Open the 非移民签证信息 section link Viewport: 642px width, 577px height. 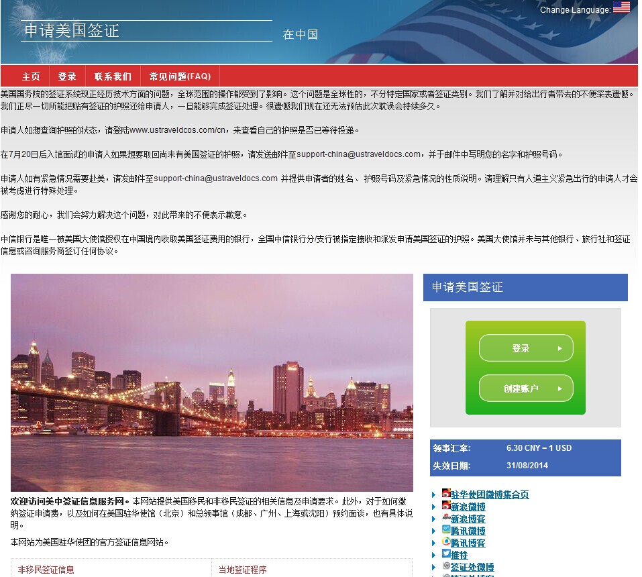point(46,570)
